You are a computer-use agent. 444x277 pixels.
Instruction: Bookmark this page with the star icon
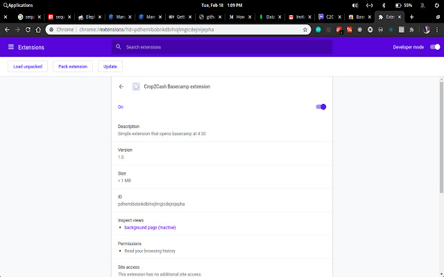(x=305, y=29)
